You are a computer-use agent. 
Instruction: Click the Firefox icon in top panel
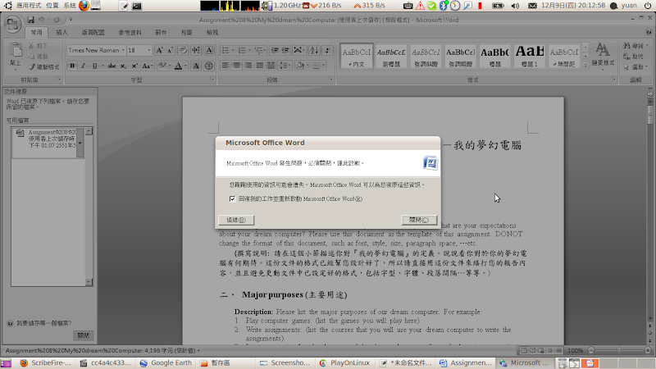coord(84,6)
